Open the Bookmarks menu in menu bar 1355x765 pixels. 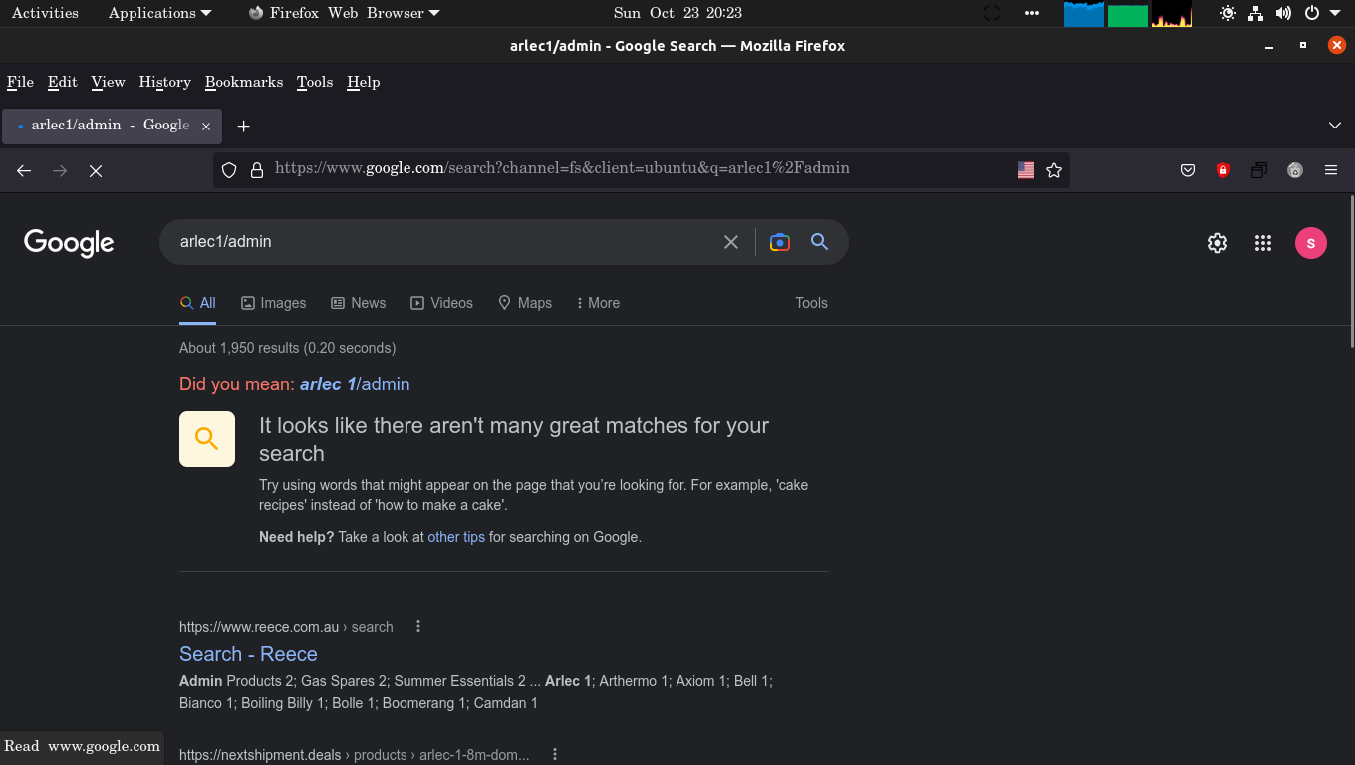(244, 82)
